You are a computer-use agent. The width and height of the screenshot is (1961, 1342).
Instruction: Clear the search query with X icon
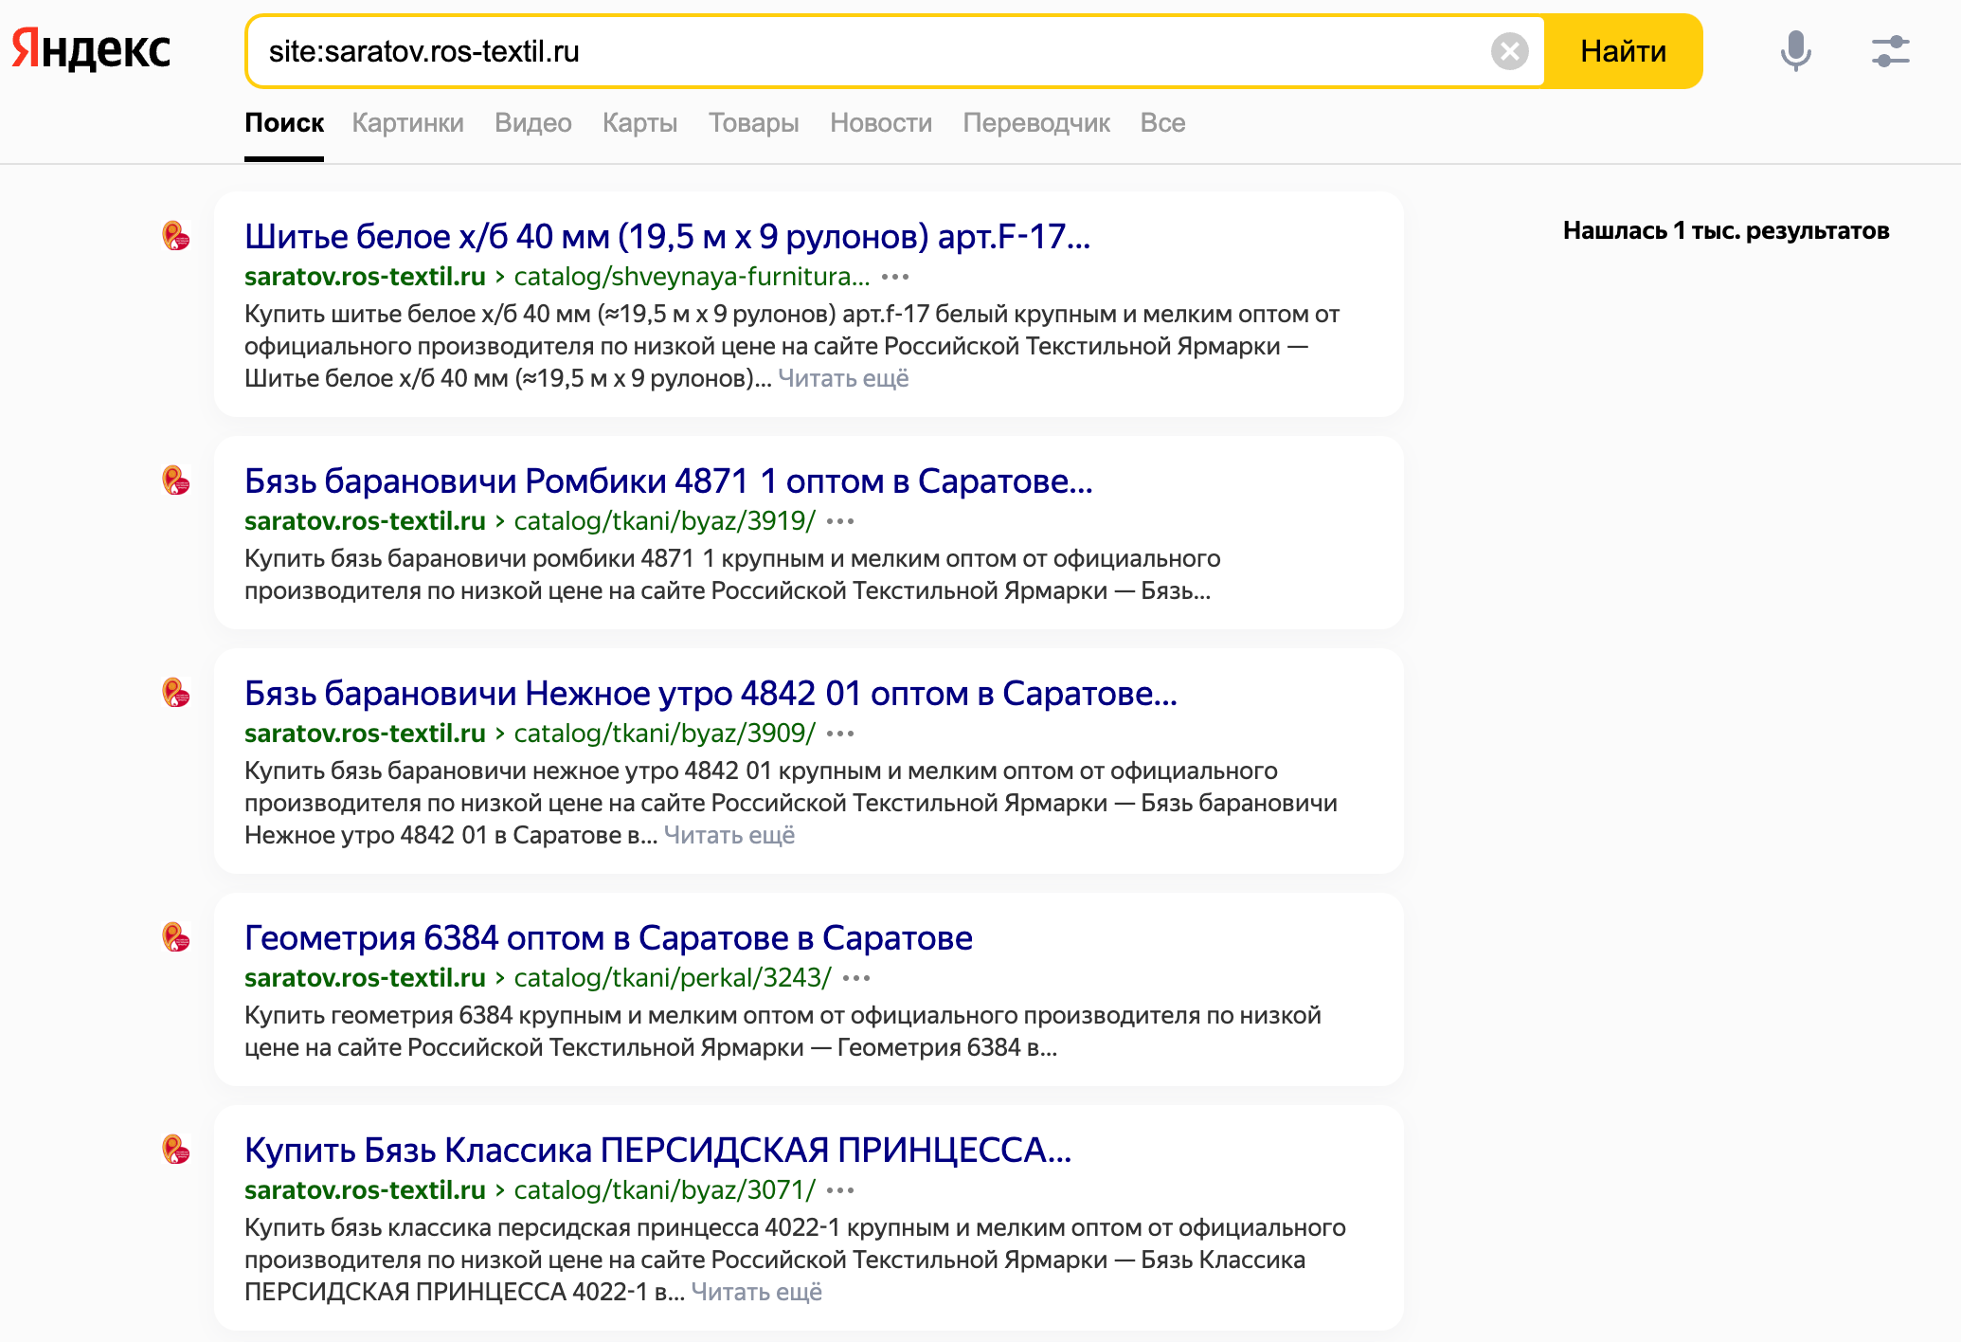click(x=1509, y=51)
